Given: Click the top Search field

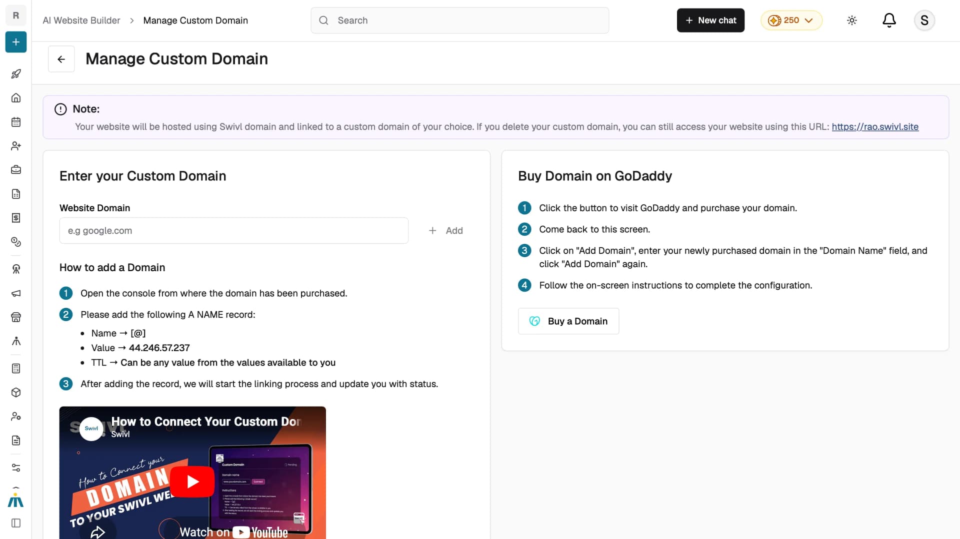Looking at the screenshot, I should pos(459,20).
